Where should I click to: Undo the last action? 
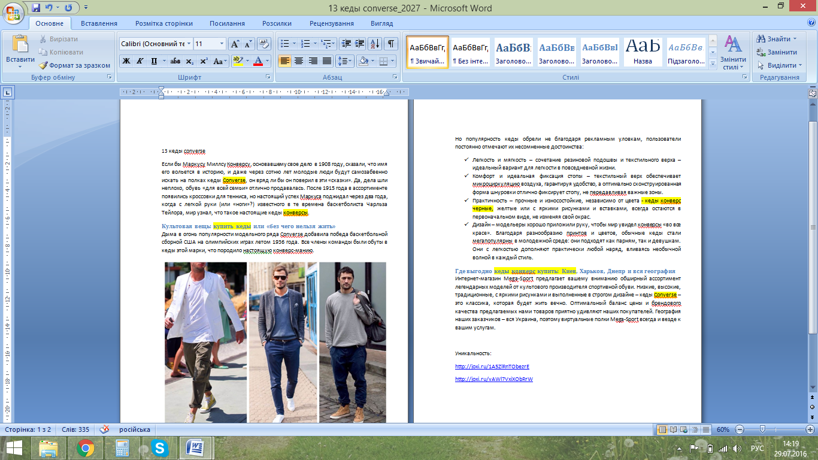pos(50,8)
